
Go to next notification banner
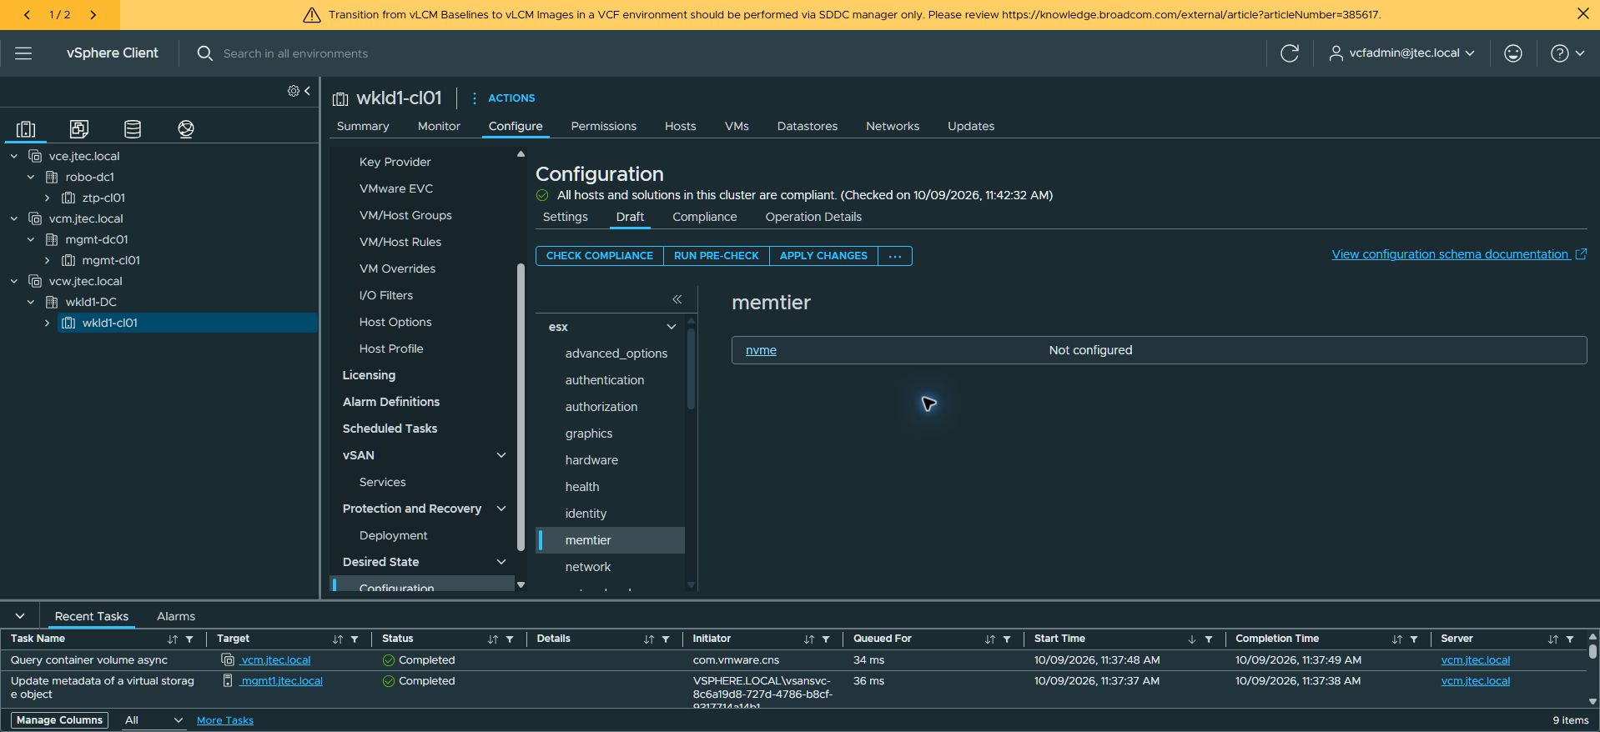[93, 14]
